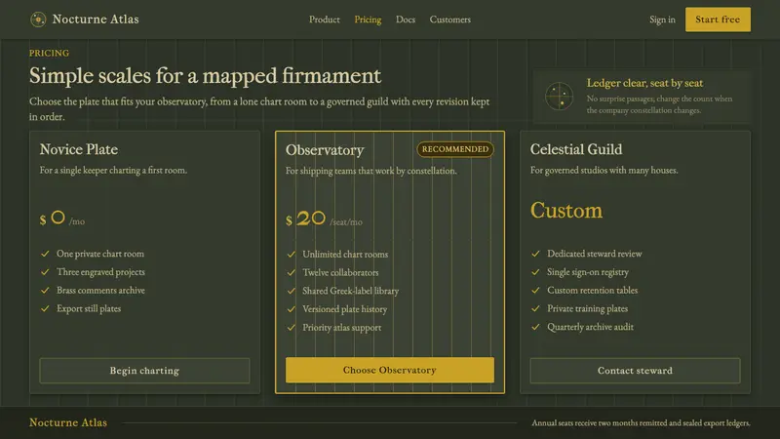
Task: Click the checkmark beside Brass comments archive
Action: [x=45, y=290]
